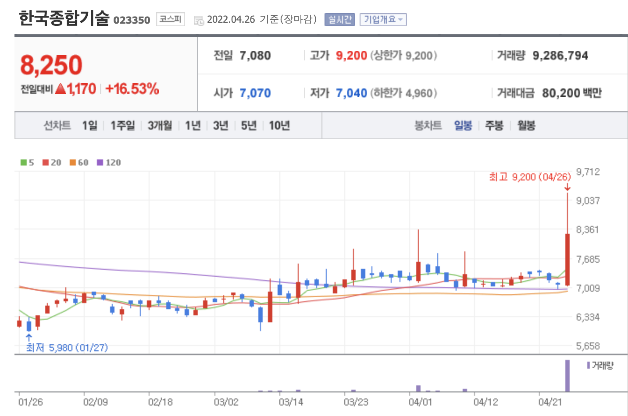Select the 1일 line chart tab

(90, 126)
